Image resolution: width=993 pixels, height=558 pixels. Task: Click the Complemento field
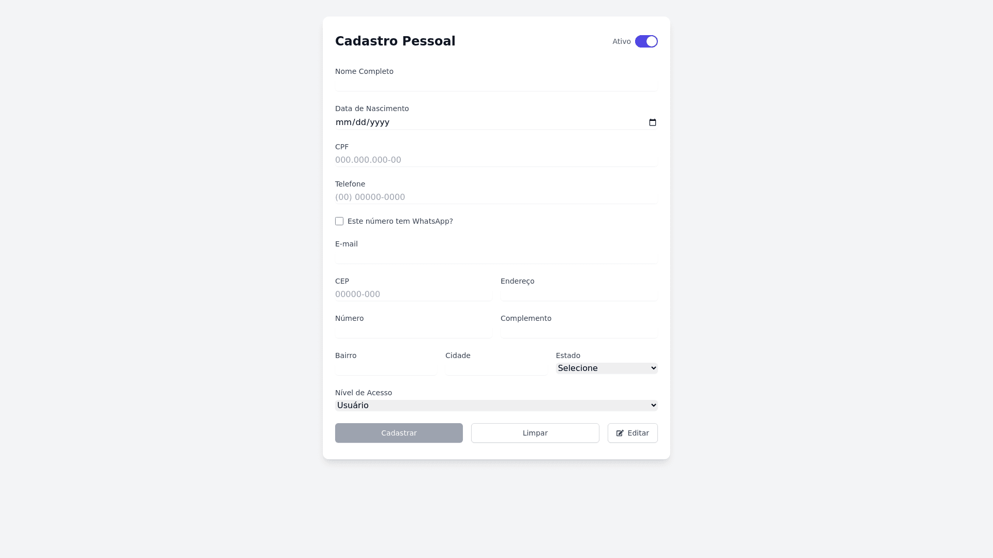click(579, 332)
